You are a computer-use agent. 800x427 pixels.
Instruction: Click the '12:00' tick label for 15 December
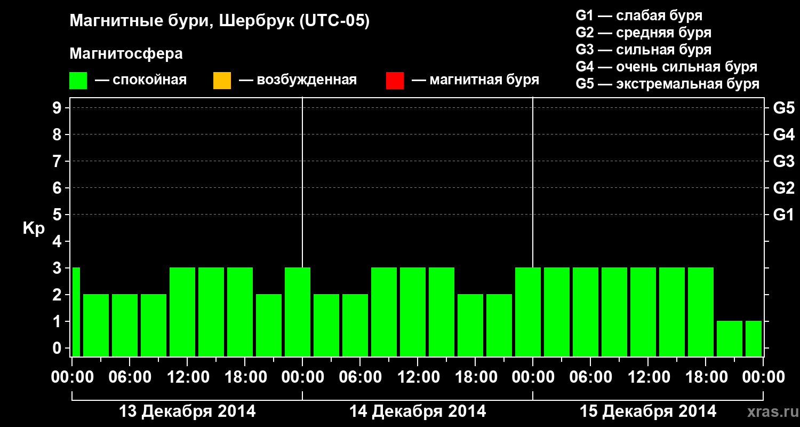click(648, 377)
